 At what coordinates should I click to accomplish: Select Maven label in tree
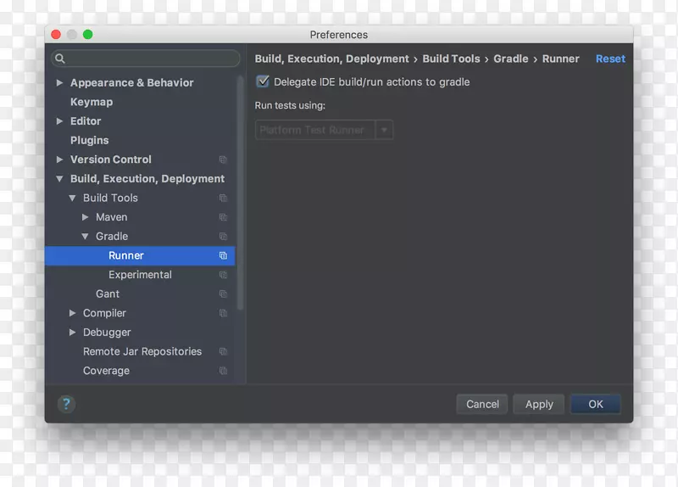(112, 217)
